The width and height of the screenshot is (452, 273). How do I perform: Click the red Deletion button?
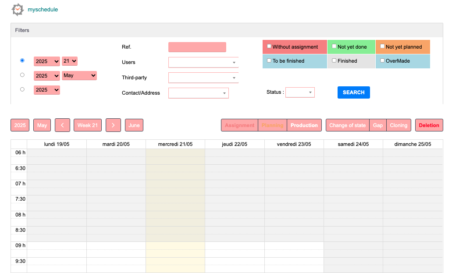pos(429,125)
